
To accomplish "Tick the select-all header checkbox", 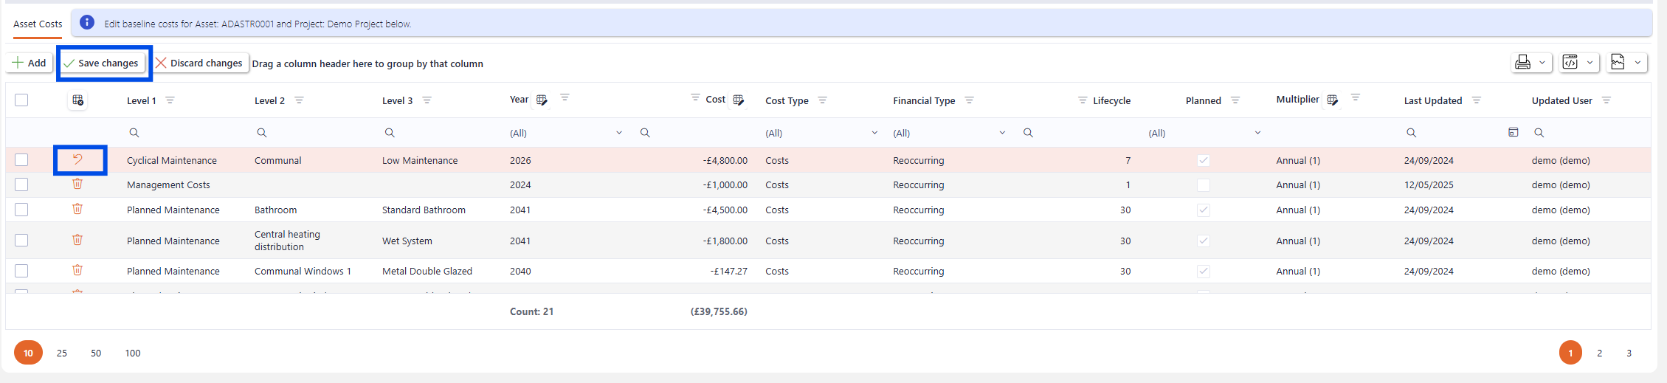I will [x=21, y=100].
